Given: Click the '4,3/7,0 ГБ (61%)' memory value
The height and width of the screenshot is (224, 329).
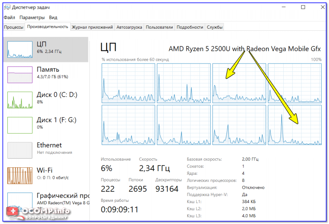Looking at the screenshot, I should click(53, 77).
